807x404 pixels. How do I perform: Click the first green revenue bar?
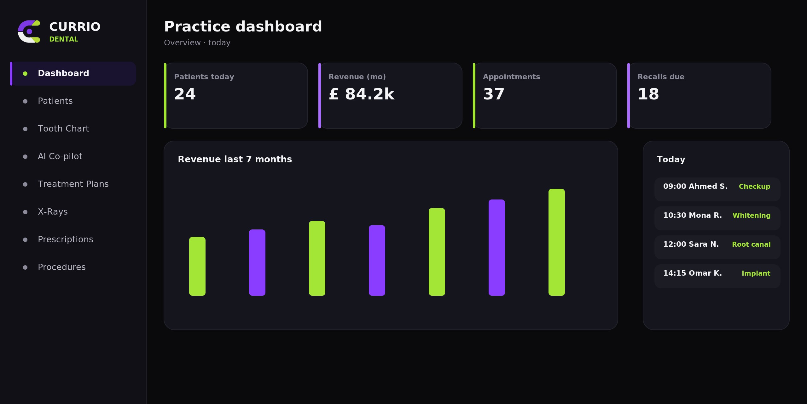pos(197,266)
